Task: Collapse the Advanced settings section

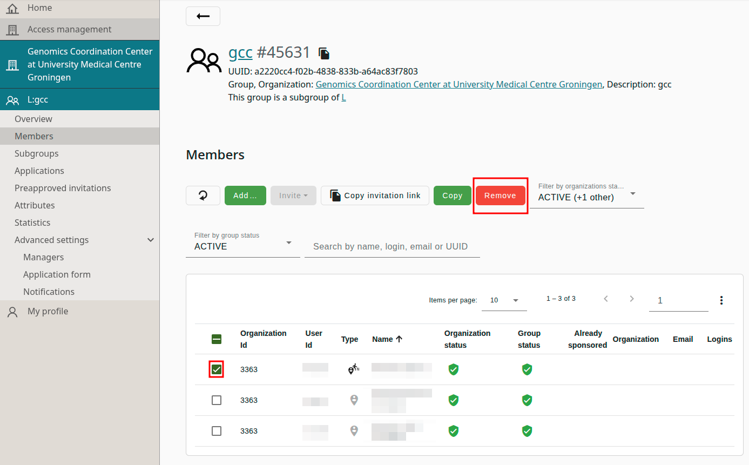Action: (151, 240)
